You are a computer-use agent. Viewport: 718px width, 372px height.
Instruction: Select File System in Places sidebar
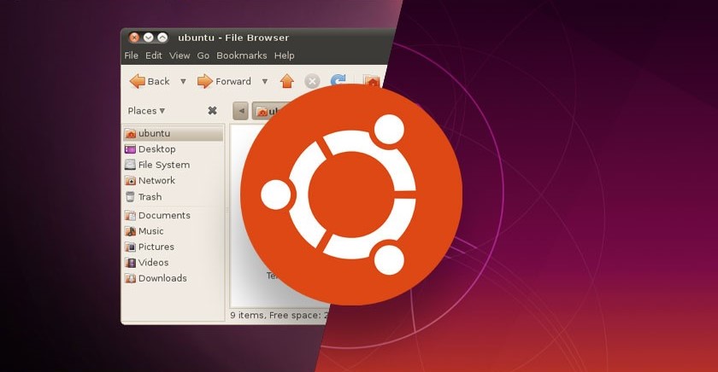(x=162, y=165)
